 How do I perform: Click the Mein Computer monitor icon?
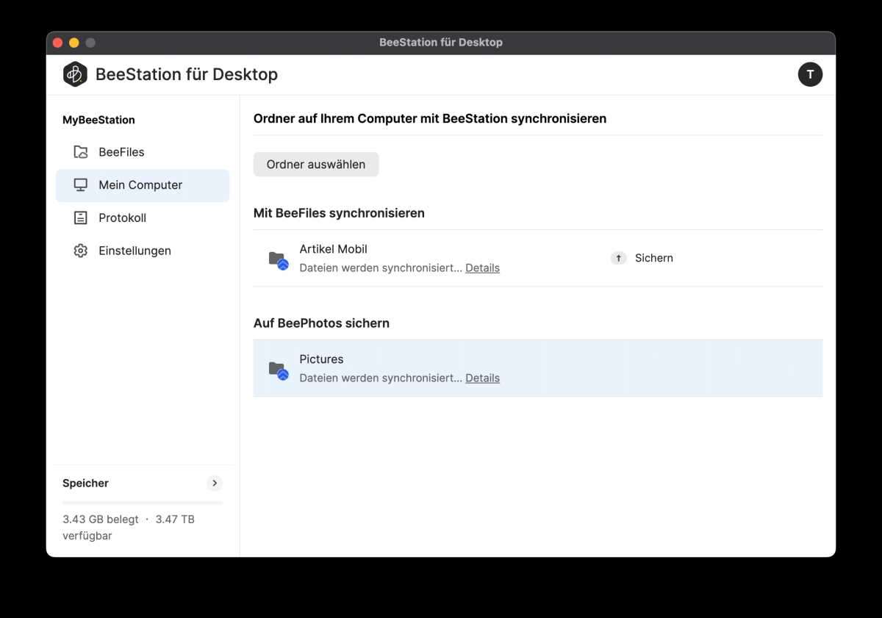click(81, 185)
